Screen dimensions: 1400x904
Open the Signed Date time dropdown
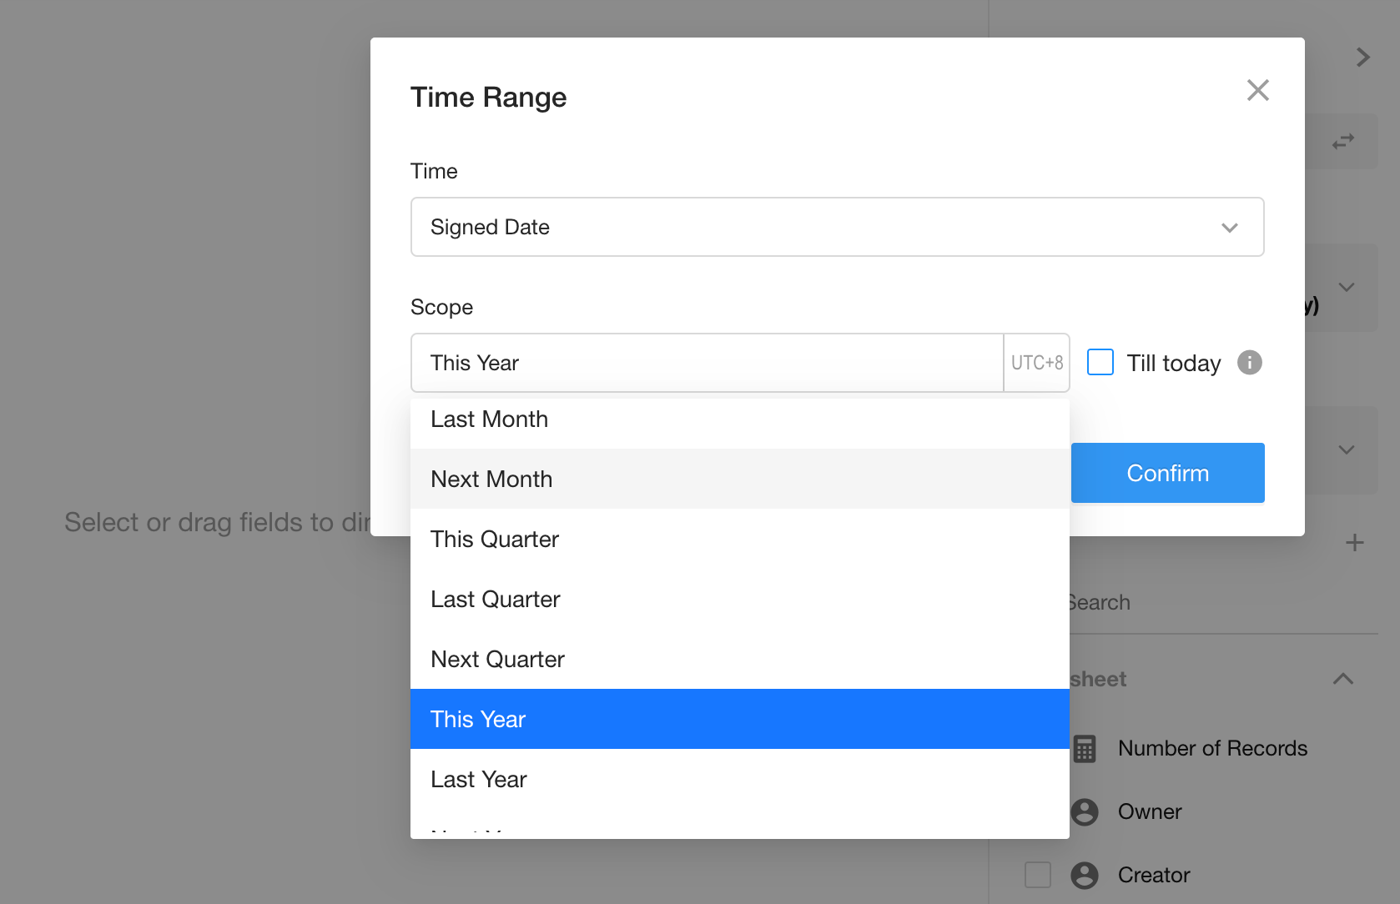tap(837, 227)
